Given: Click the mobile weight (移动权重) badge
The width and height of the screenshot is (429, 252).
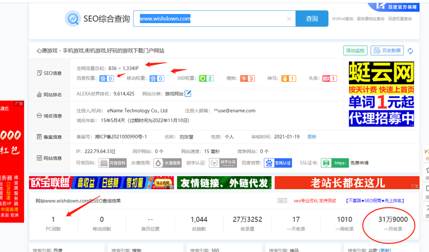Looking at the screenshot, I should (x=156, y=78).
